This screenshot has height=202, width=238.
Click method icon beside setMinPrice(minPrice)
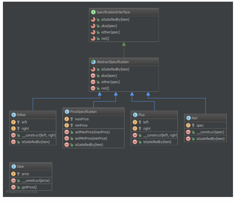click(67, 138)
